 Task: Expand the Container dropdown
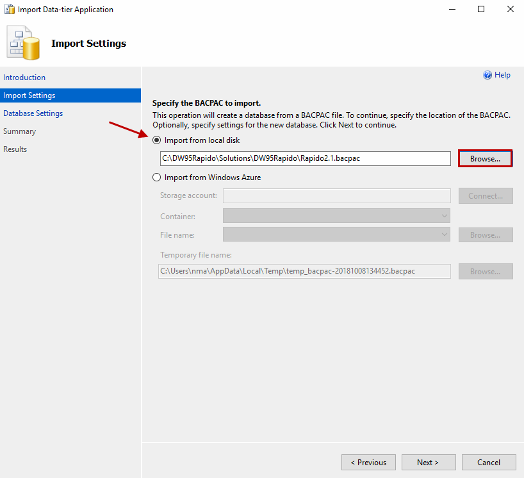pyautogui.click(x=336, y=216)
